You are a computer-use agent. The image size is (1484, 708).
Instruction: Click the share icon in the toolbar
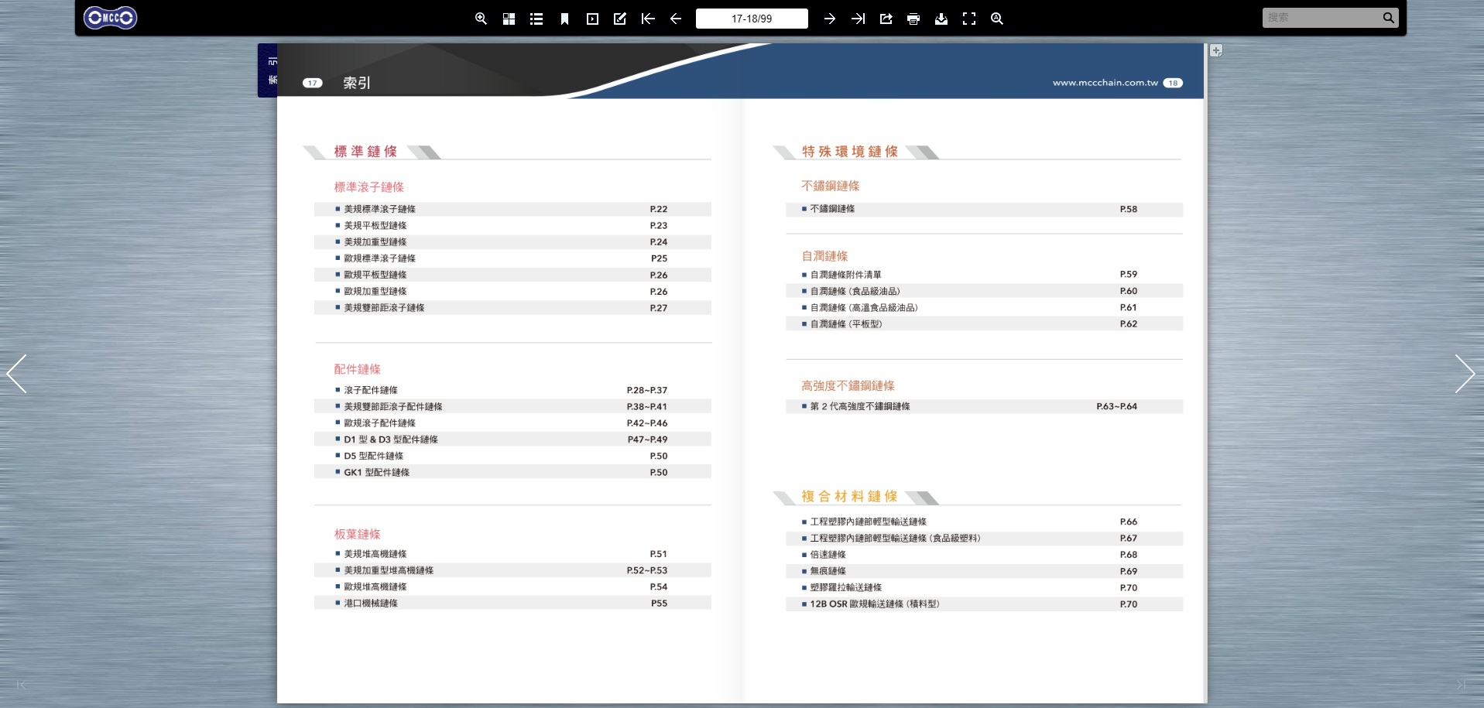[886, 19]
